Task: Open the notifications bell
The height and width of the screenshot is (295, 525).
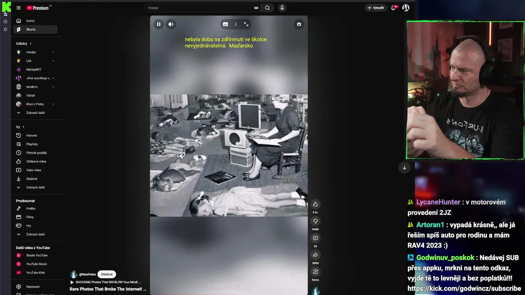Action: click(x=394, y=8)
